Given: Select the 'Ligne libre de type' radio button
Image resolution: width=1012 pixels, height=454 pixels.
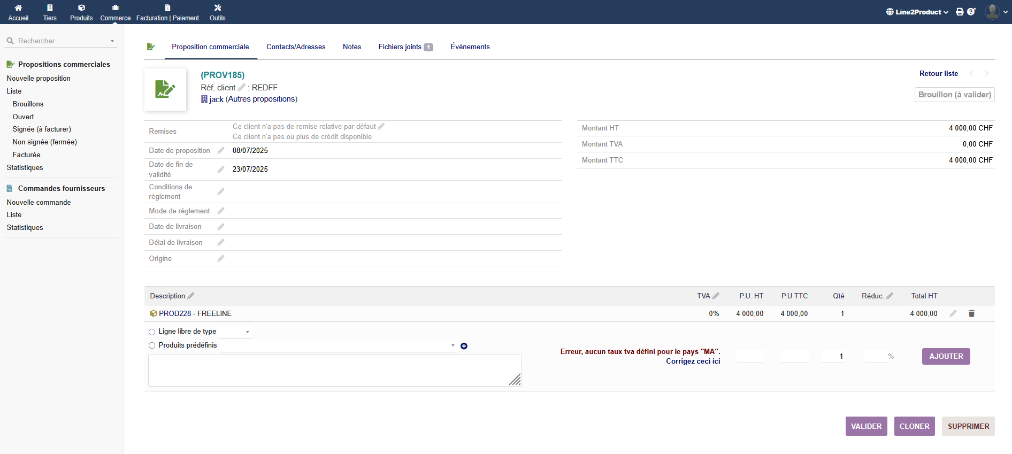Looking at the screenshot, I should click(152, 332).
